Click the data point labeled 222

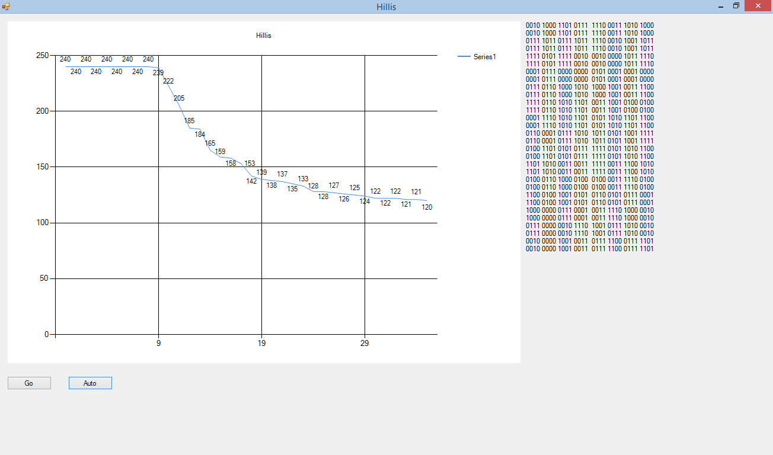(168, 81)
